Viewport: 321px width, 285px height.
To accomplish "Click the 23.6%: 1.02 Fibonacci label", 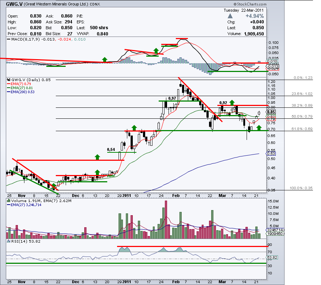I will coord(302,94).
